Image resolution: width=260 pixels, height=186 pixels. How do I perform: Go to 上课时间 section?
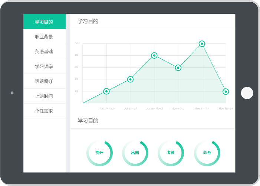tap(44, 96)
